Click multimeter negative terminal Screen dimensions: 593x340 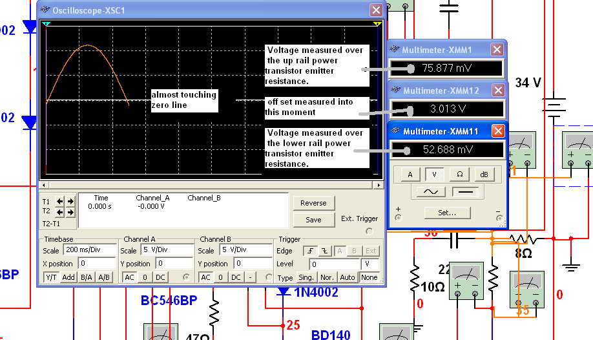(x=499, y=218)
